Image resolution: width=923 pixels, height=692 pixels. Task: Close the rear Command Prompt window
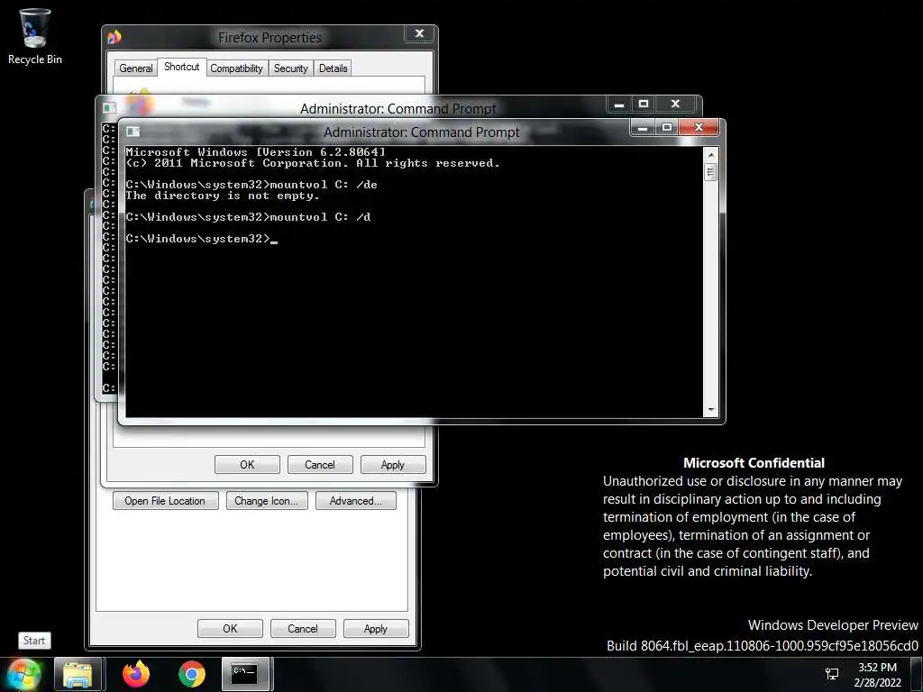[676, 104]
